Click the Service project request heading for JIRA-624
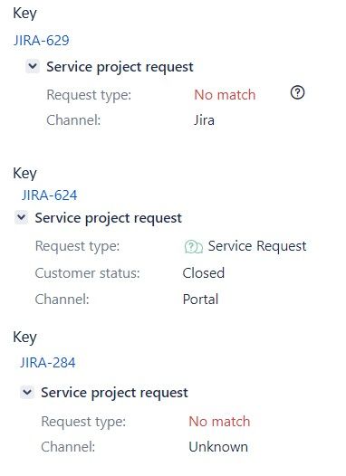Screen dimensions: 346x476 pos(108,218)
